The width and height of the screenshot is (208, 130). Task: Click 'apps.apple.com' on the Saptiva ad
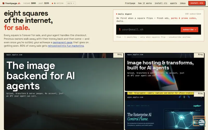(x=135, y=97)
